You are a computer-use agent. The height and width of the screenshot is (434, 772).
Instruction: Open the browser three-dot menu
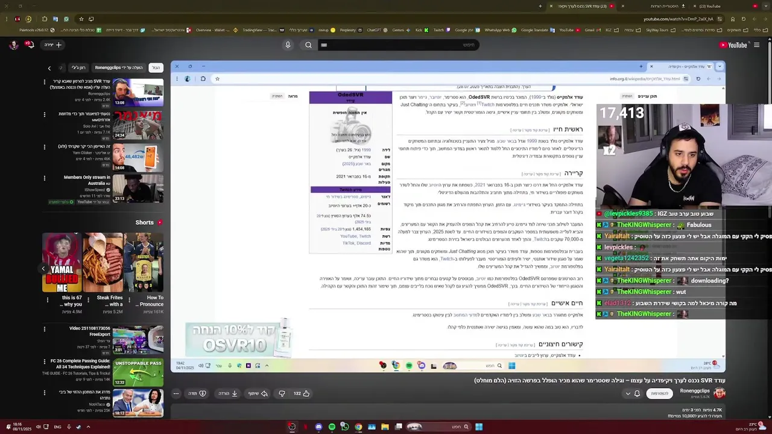(6, 19)
